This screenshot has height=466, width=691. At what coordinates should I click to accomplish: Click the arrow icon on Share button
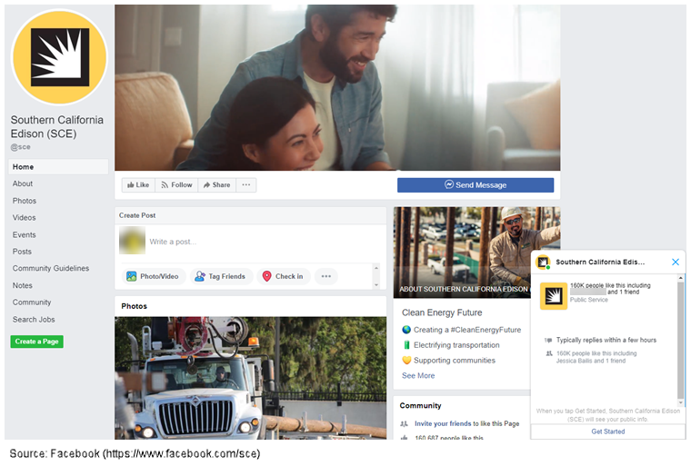coord(206,185)
